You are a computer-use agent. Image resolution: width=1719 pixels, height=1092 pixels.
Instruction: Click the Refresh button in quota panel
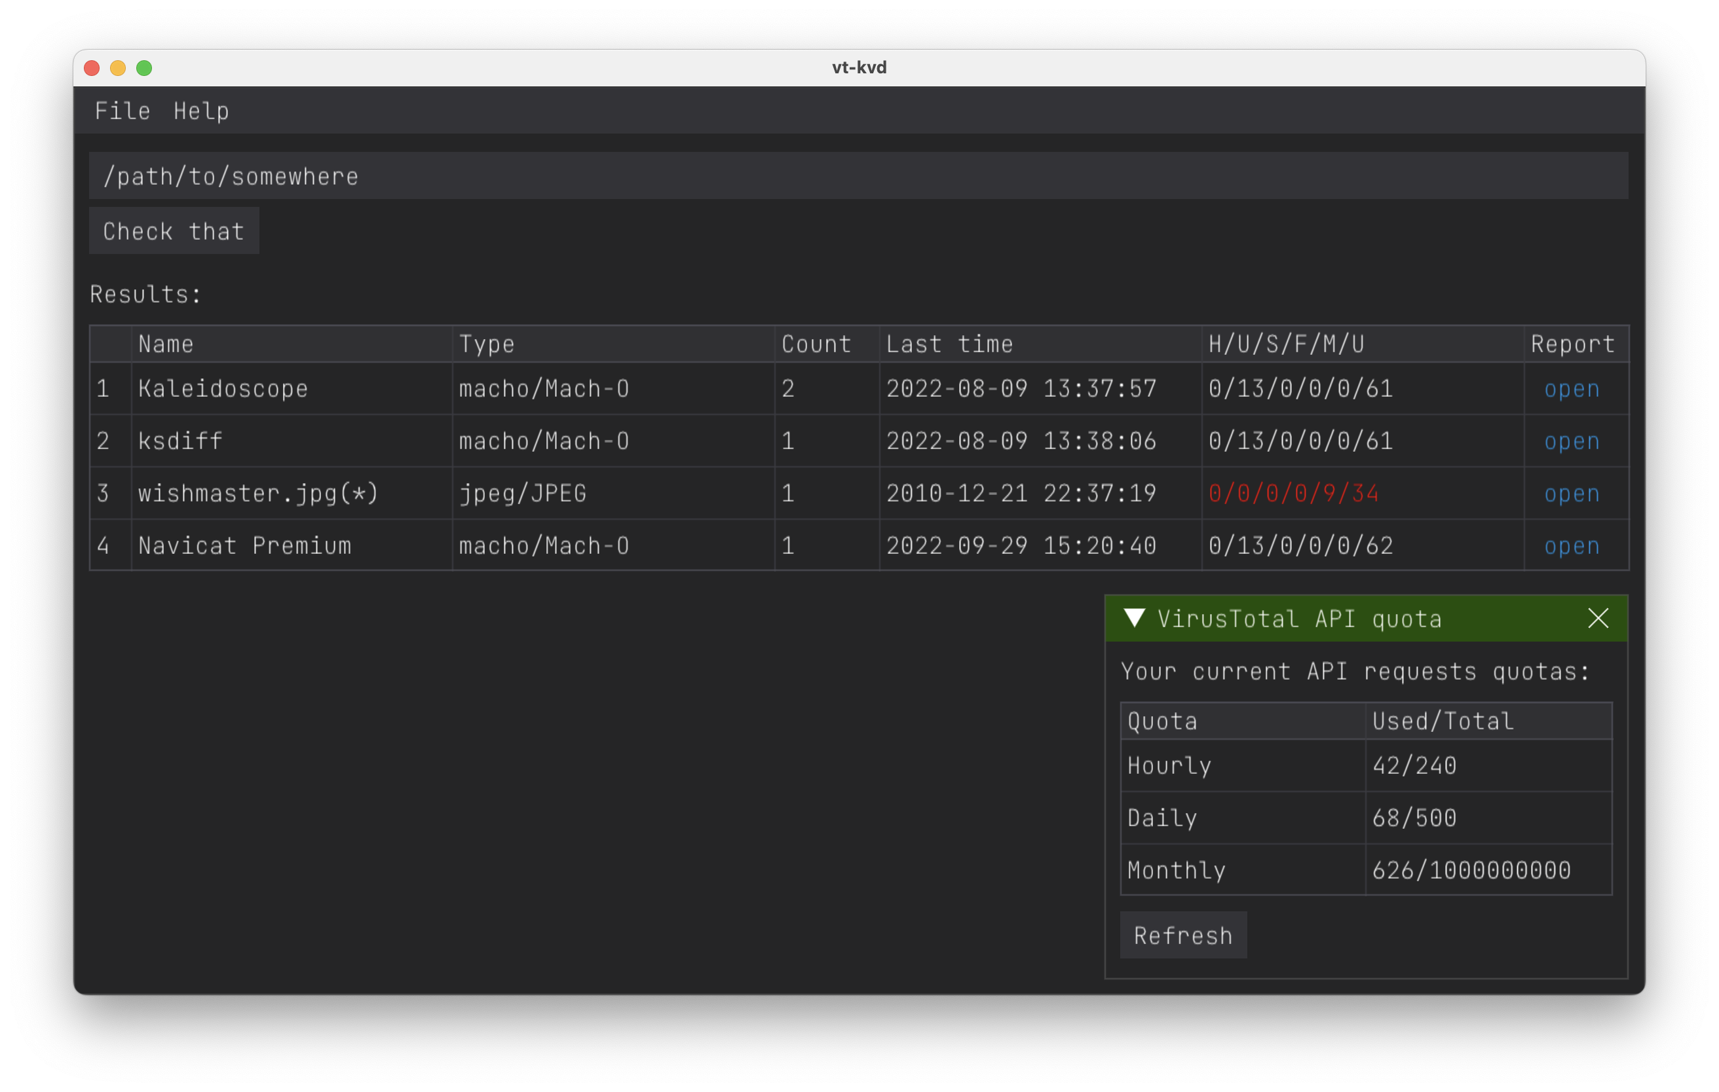pyautogui.click(x=1182, y=936)
